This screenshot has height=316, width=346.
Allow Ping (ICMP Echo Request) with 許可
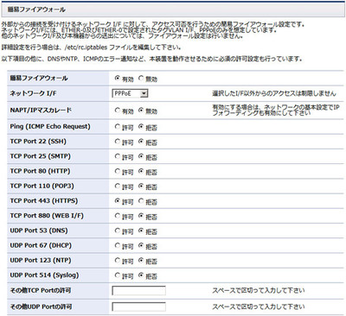tap(117, 126)
